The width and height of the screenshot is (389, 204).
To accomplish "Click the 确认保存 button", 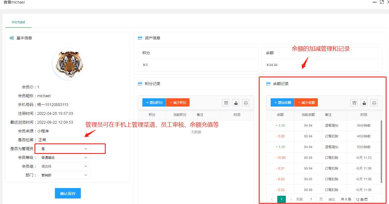I will tap(68, 194).
